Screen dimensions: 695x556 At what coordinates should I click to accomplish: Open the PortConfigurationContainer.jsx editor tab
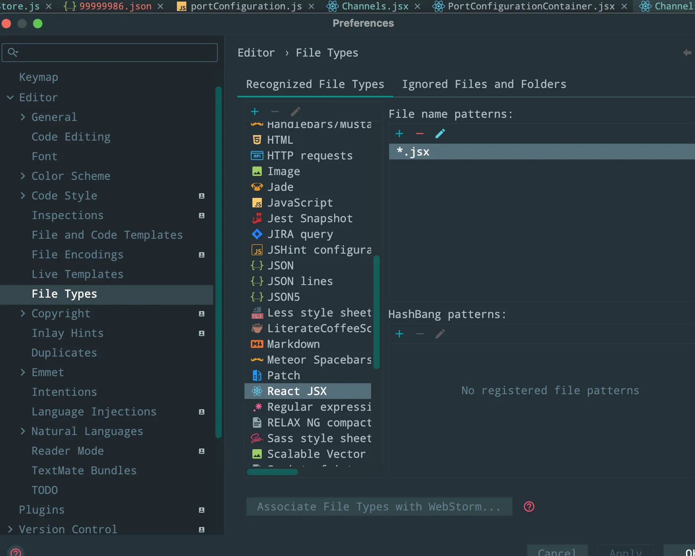click(x=531, y=6)
